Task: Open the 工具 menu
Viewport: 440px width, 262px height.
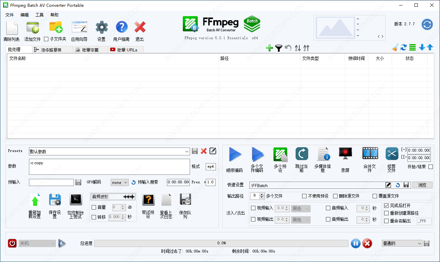Action: [x=40, y=15]
